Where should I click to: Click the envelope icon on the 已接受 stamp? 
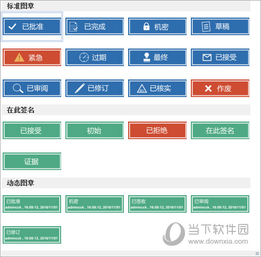(207, 58)
